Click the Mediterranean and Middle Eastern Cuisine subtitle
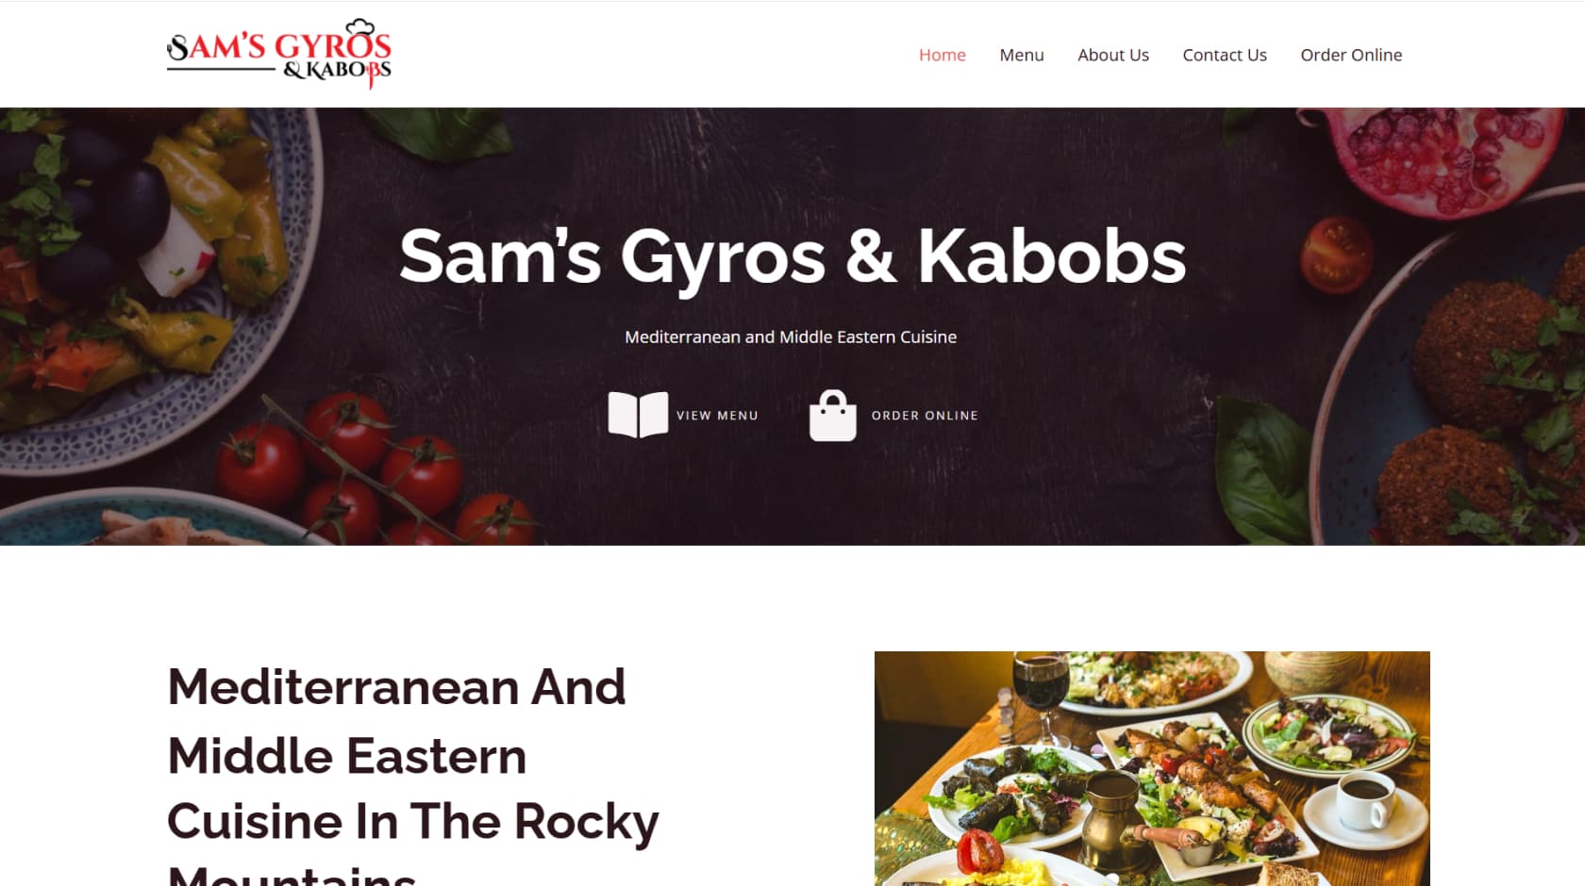 [x=791, y=336]
